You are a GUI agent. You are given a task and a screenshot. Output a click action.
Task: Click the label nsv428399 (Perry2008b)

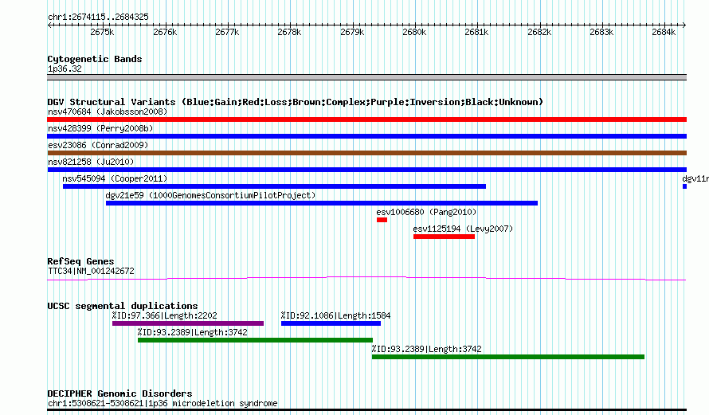point(100,128)
